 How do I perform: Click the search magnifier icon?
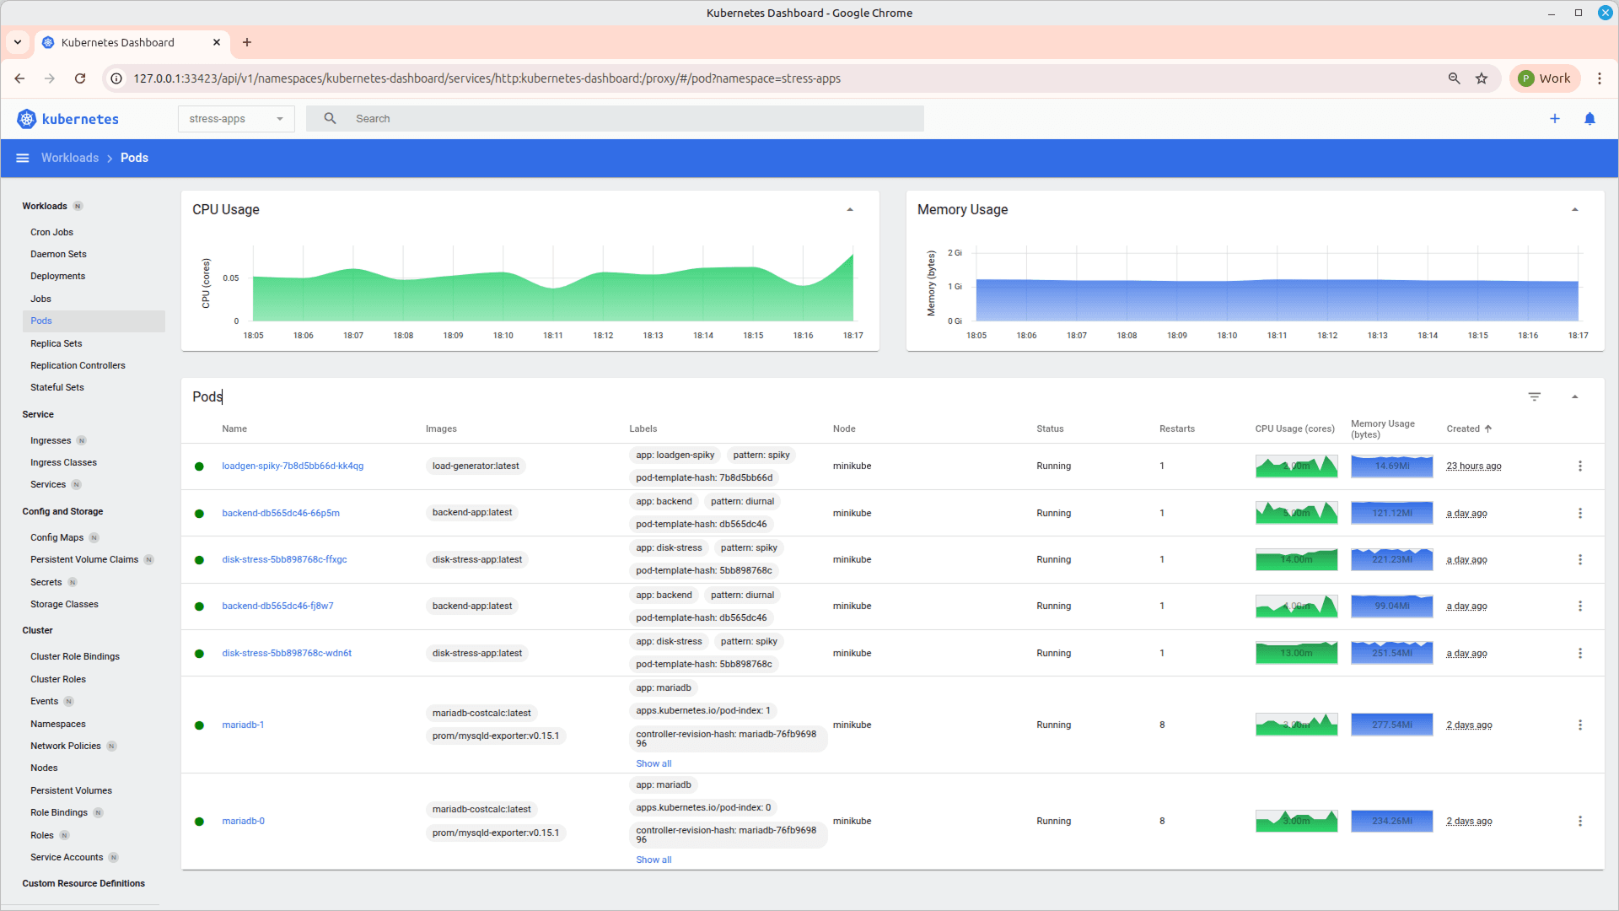click(330, 118)
